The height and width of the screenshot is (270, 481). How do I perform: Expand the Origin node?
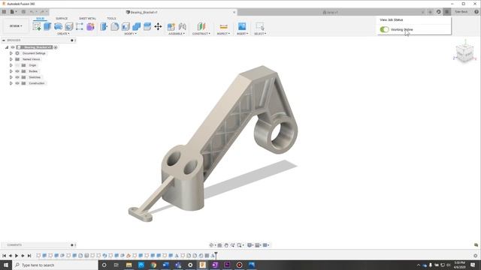(x=11, y=65)
